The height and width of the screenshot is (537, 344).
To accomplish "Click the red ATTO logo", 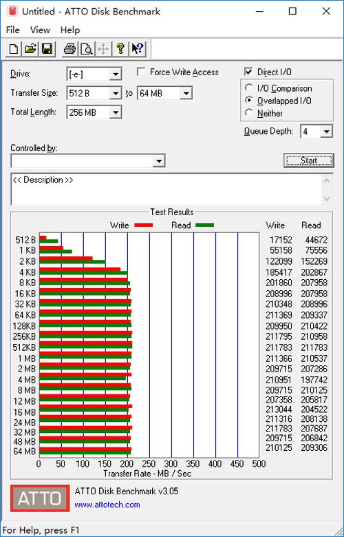I will coord(40,498).
